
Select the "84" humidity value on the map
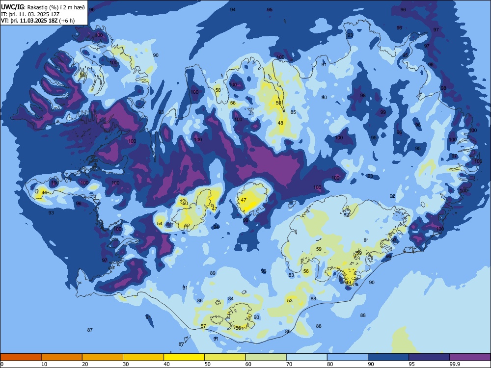(231, 298)
